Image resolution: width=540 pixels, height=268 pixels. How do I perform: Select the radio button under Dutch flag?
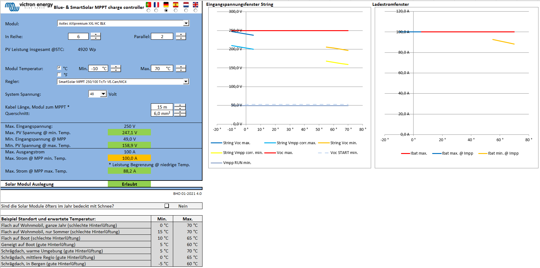coord(186,10)
